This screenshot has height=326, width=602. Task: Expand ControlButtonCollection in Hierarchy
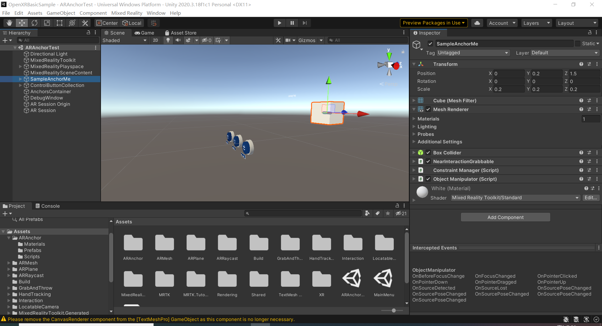coord(20,85)
